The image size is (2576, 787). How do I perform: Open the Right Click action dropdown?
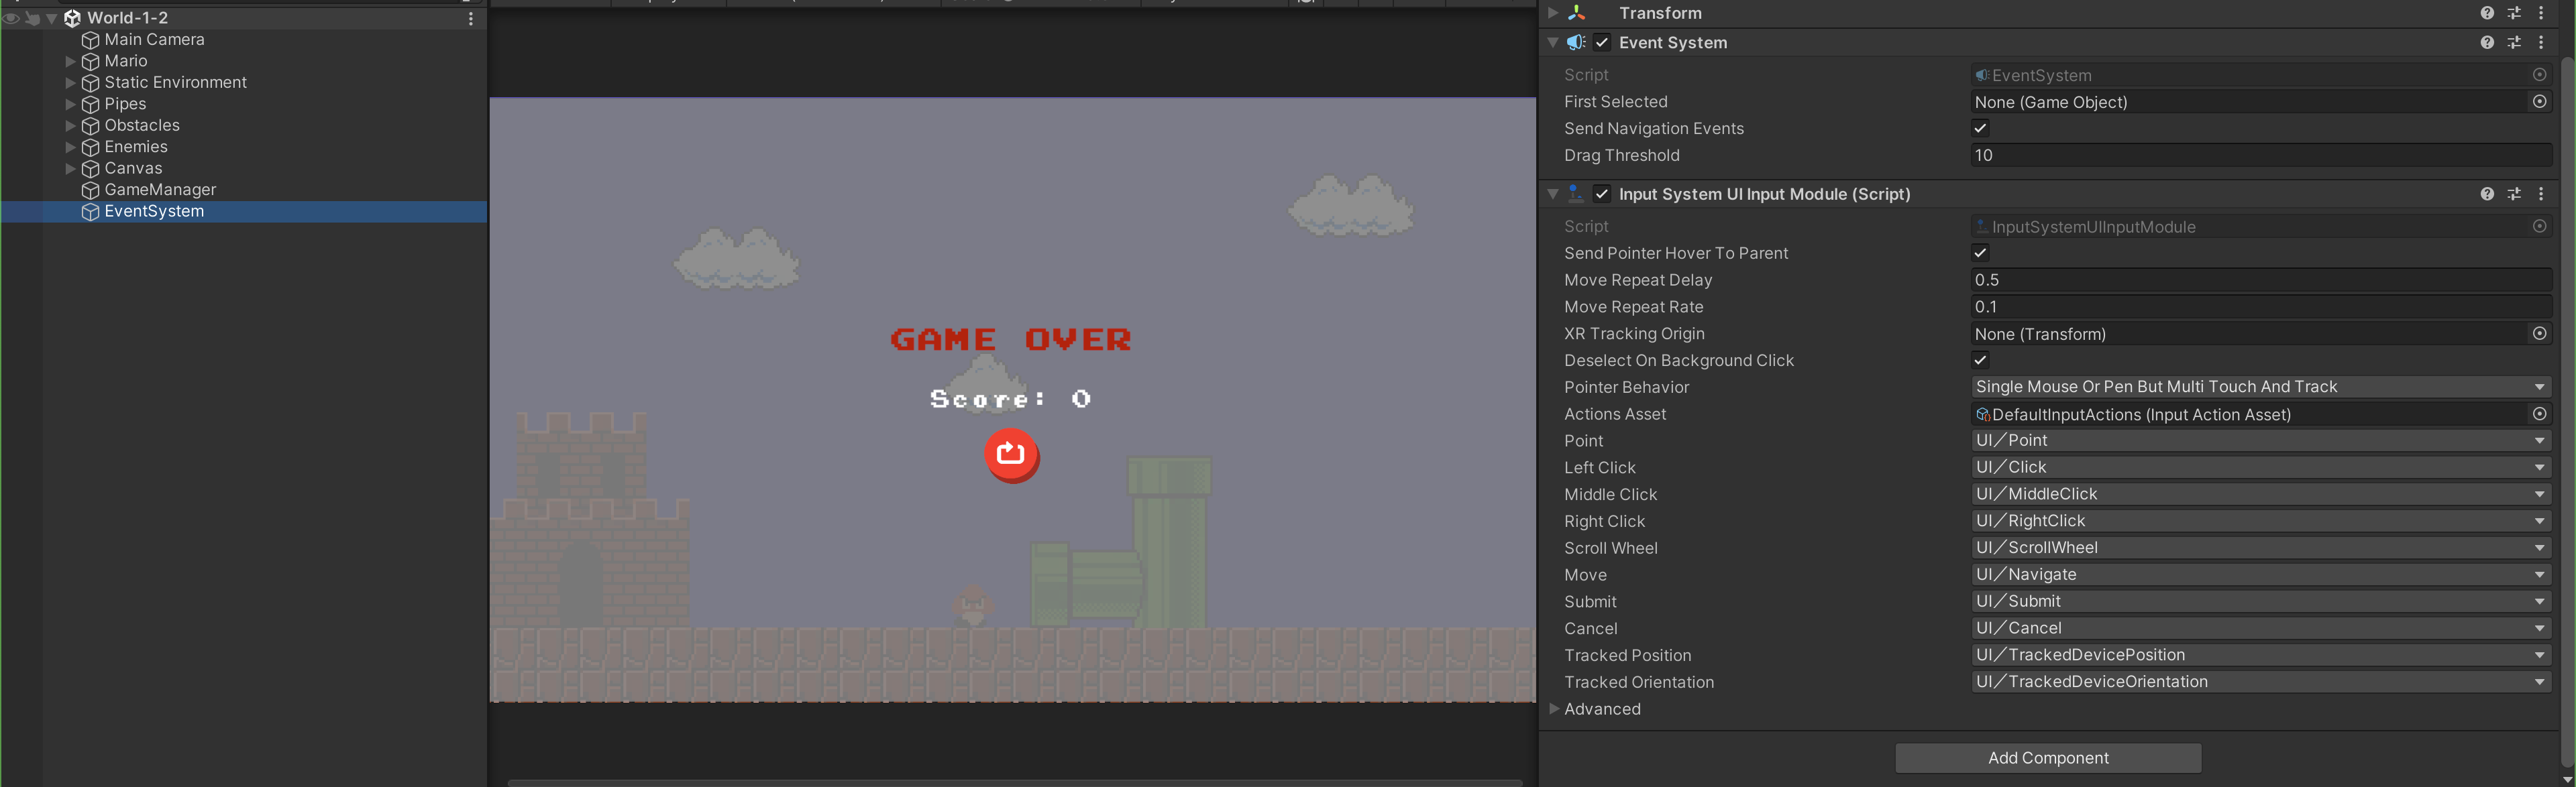[x=2261, y=522]
